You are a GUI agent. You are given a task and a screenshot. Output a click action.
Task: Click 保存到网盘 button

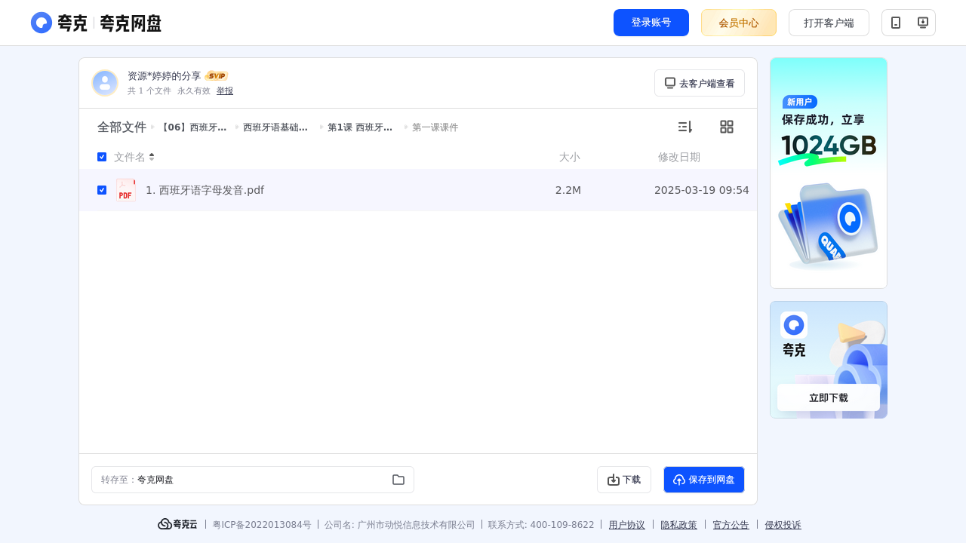click(x=704, y=480)
